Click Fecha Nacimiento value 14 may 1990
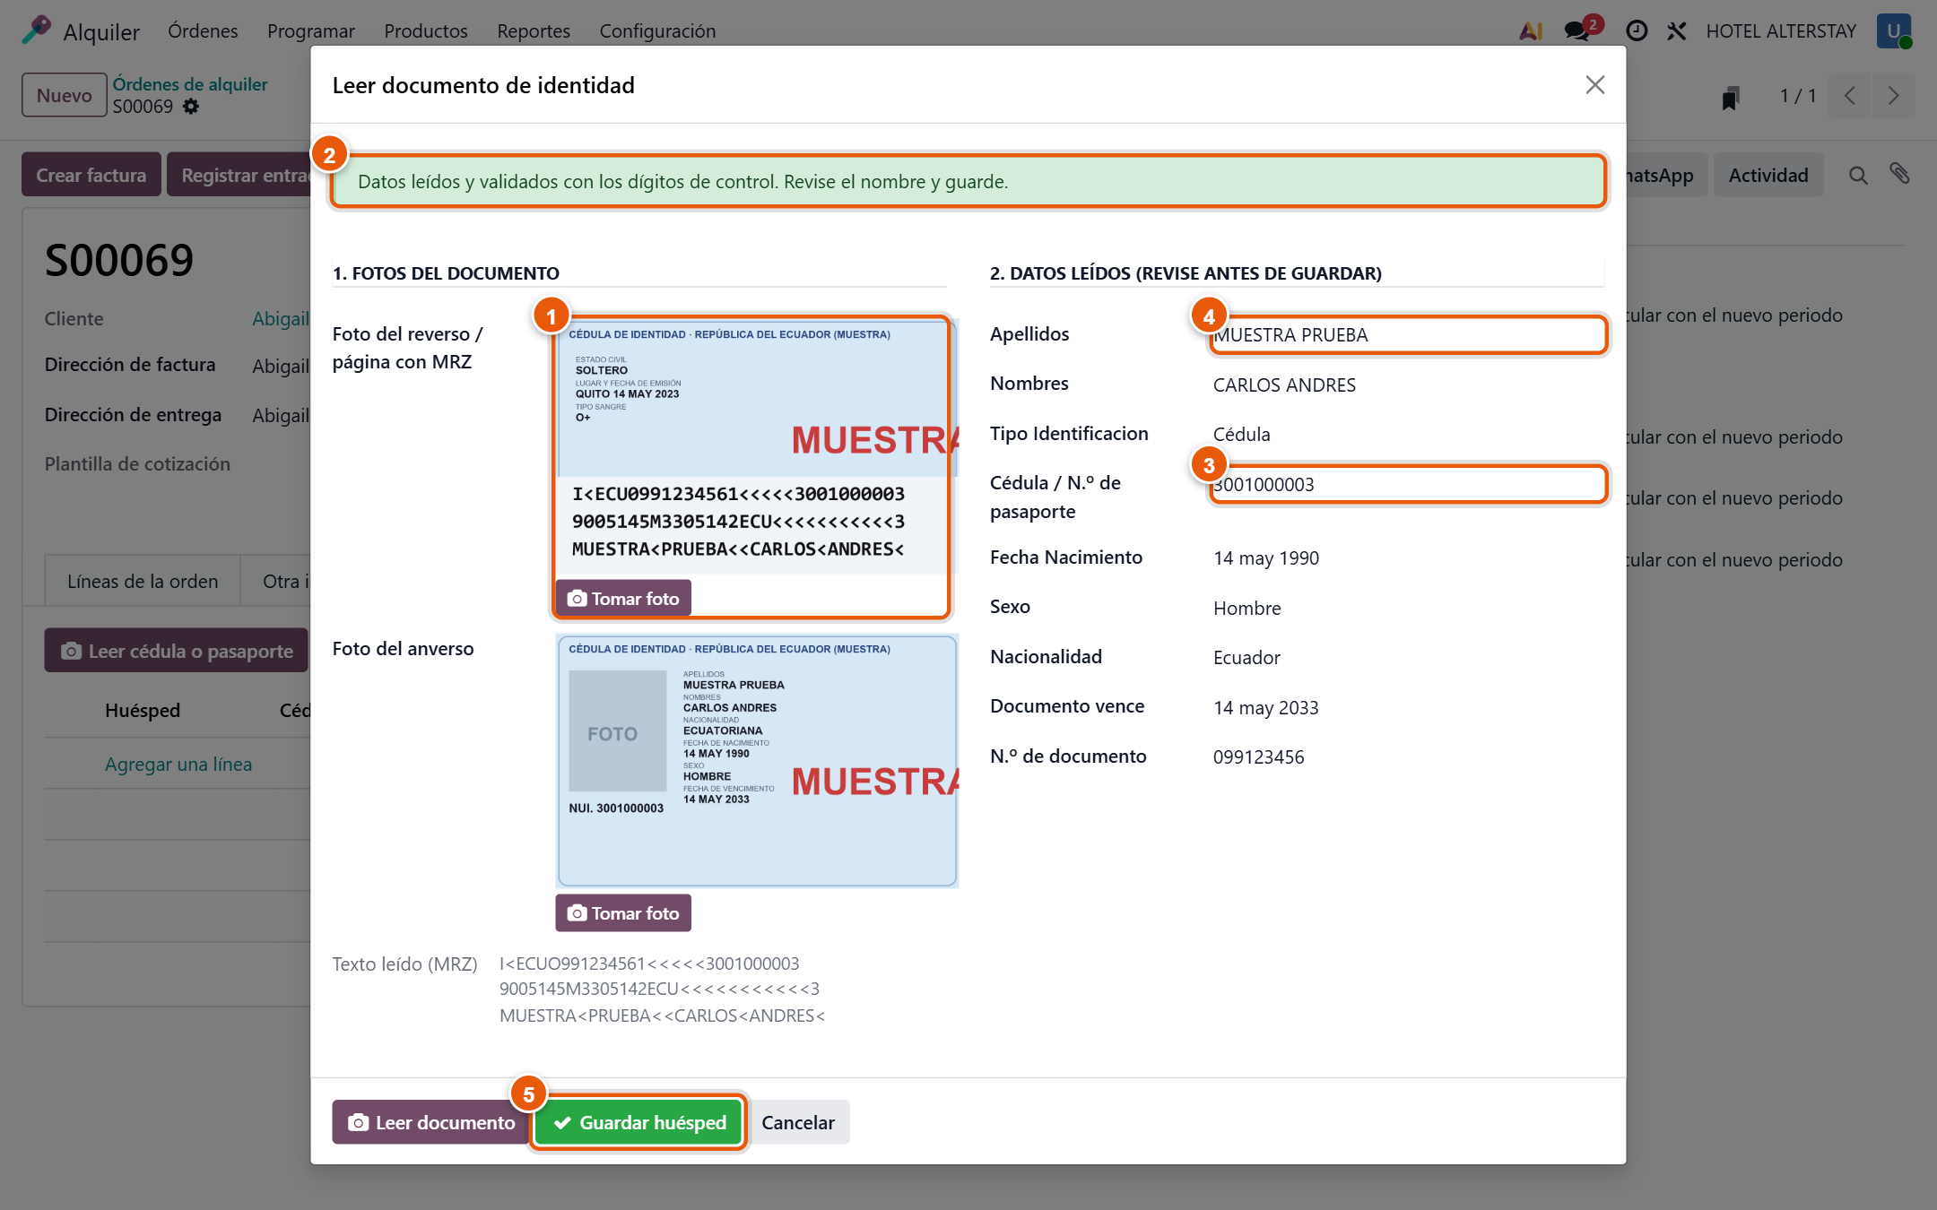Screen dimensions: 1937x1210 pos(1266,558)
